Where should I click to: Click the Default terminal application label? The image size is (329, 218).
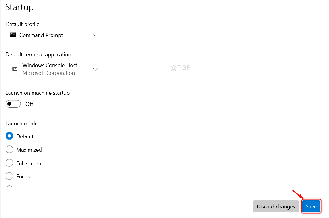pos(38,55)
